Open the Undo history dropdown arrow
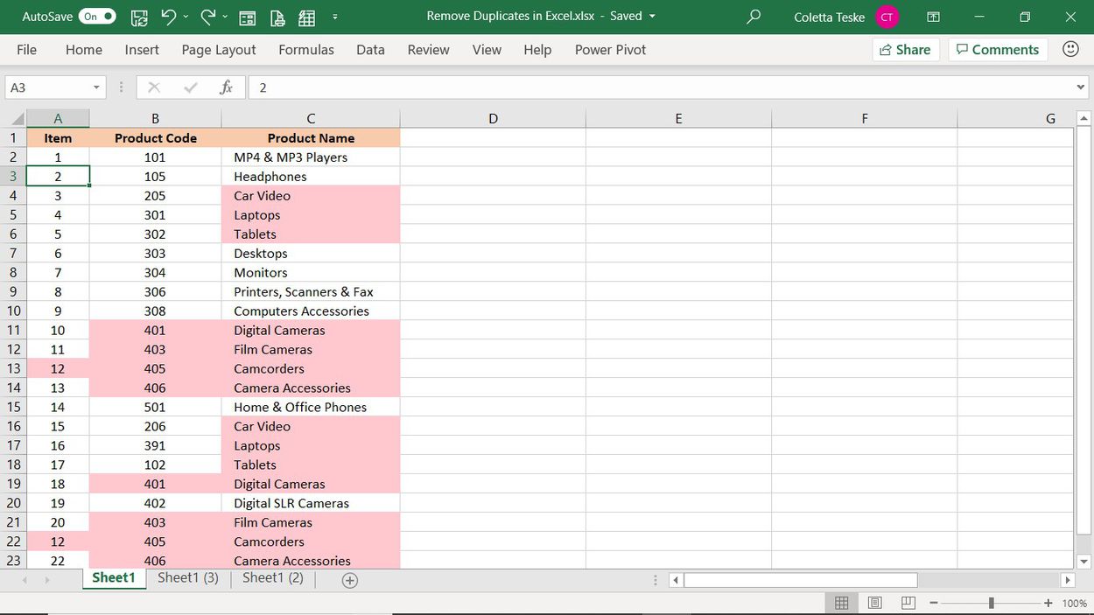1094x615 pixels. tap(186, 17)
